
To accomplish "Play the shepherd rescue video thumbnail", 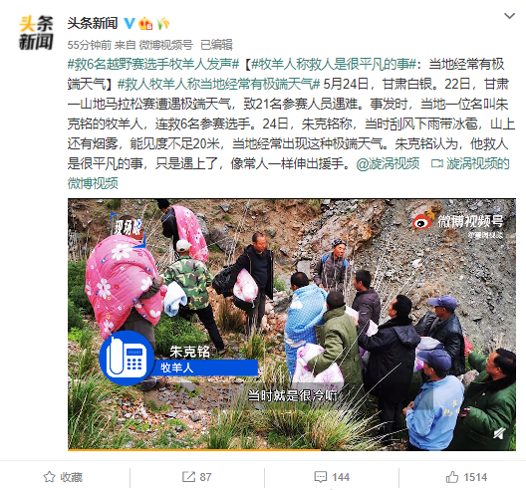I will coord(292,325).
